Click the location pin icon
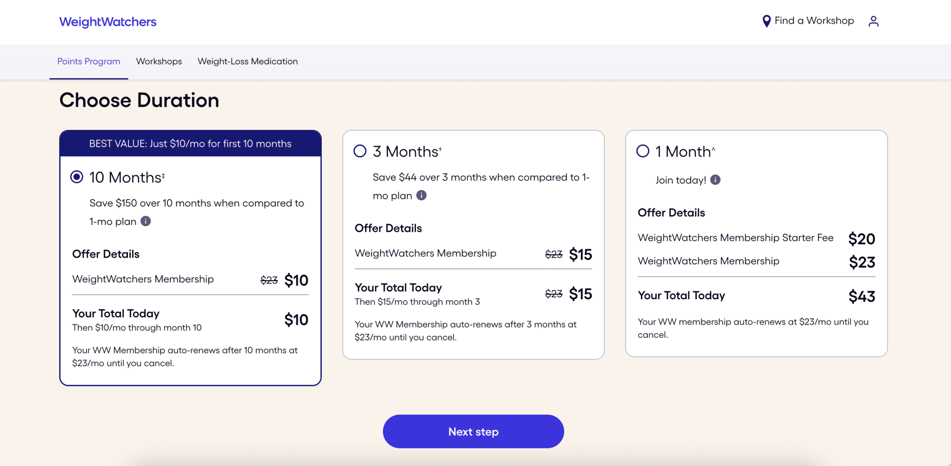 (766, 21)
